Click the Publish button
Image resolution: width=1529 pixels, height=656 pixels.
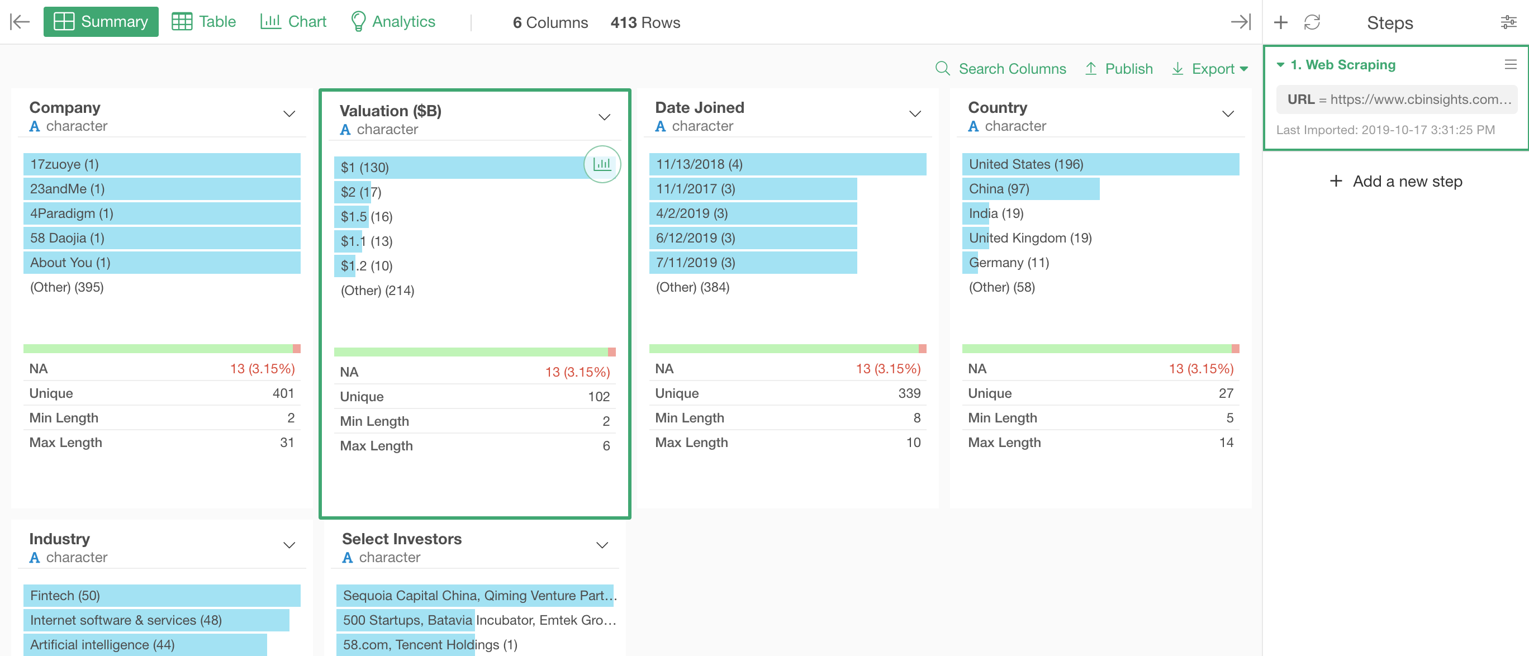1119,69
